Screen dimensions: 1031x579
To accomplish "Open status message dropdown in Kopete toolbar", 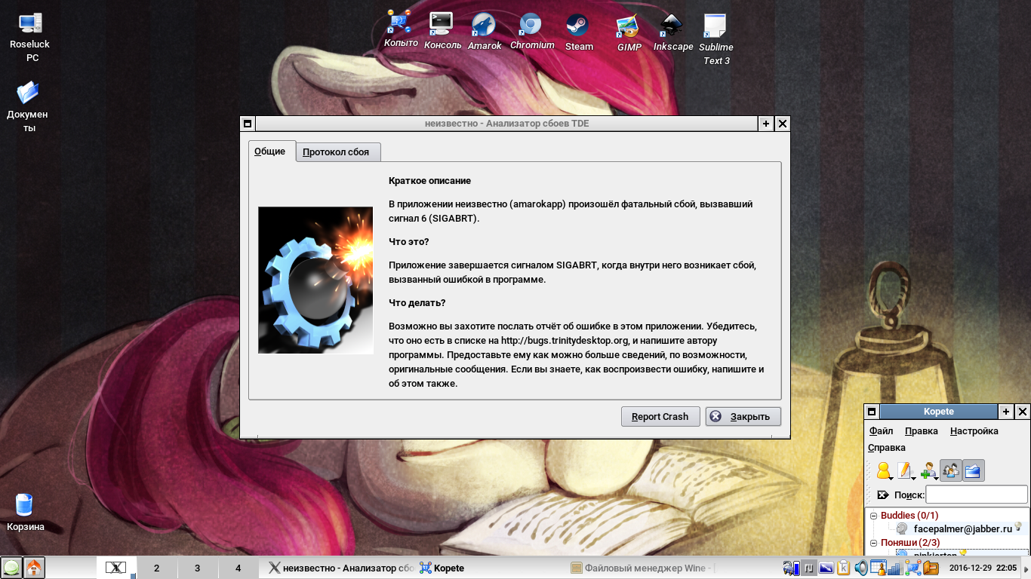I will coord(906,470).
